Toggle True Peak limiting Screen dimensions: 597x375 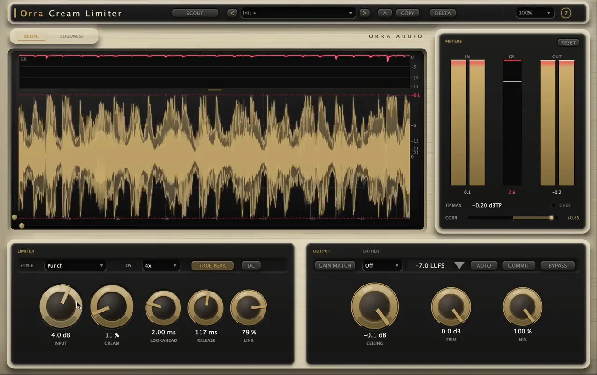click(x=212, y=265)
